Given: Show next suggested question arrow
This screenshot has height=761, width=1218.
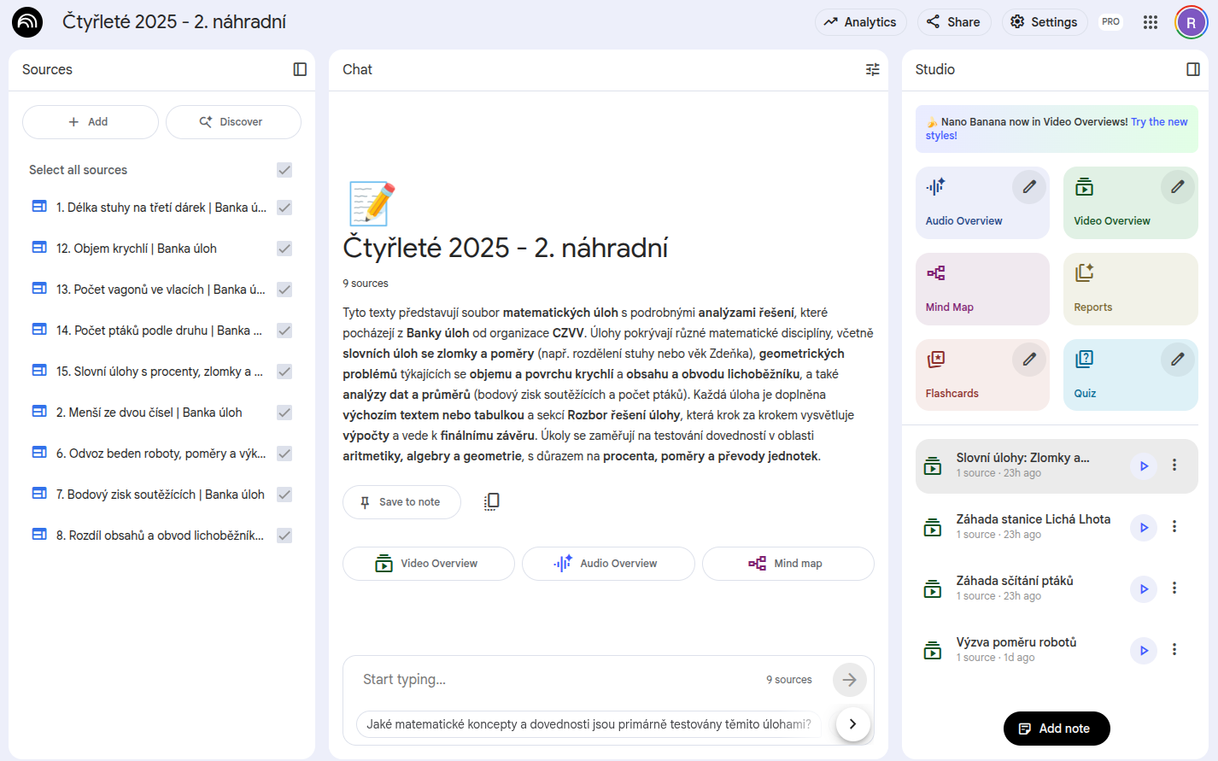Looking at the screenshot, I should click(852, 723).
